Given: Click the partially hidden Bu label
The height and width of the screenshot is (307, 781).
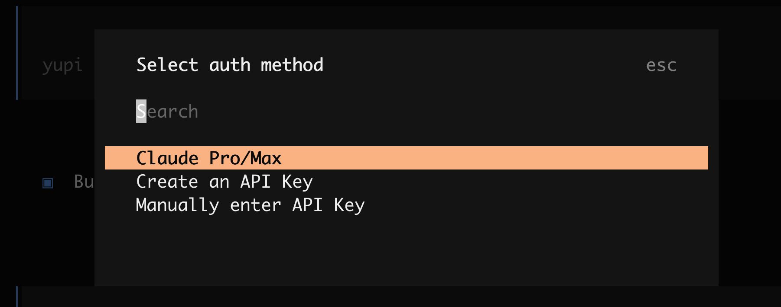Looking at the screenshot, I should click(x=84, y=182).
